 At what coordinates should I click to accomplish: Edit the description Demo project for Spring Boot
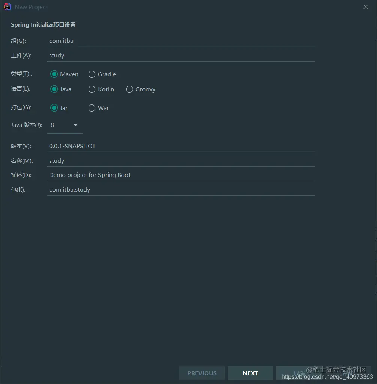[x=181, y=175]
